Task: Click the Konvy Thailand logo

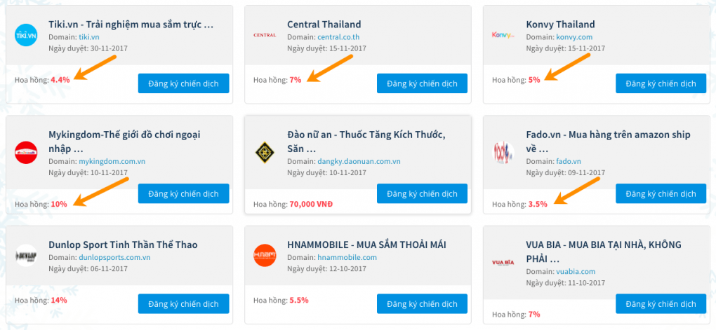Action: (503, 35)
